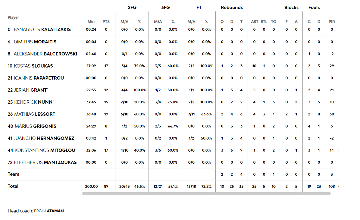Viewport: 360px width, 220px height.
Task: Sort by the Min column header
Action: 91,22
